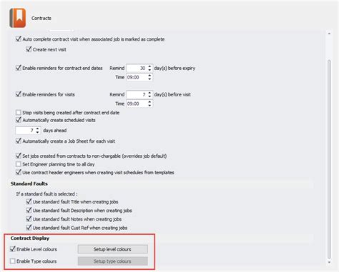Click the vertical scrollbar thumb
The image size is (339, 272).
click(329, 159)
